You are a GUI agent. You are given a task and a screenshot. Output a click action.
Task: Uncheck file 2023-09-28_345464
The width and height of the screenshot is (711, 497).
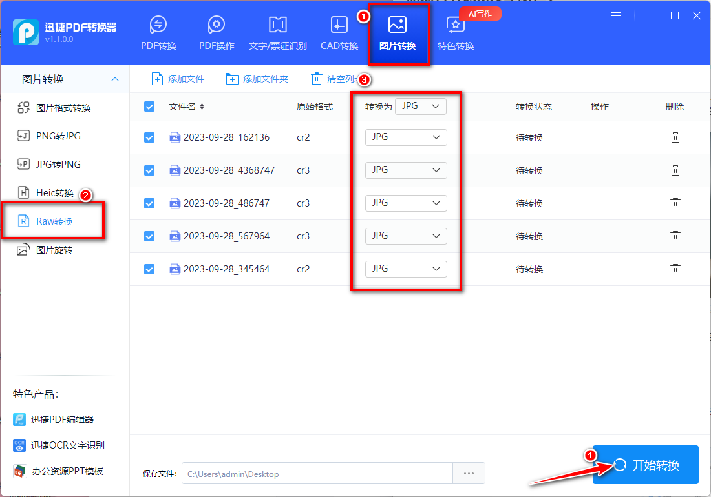click(x=149, y=269)
